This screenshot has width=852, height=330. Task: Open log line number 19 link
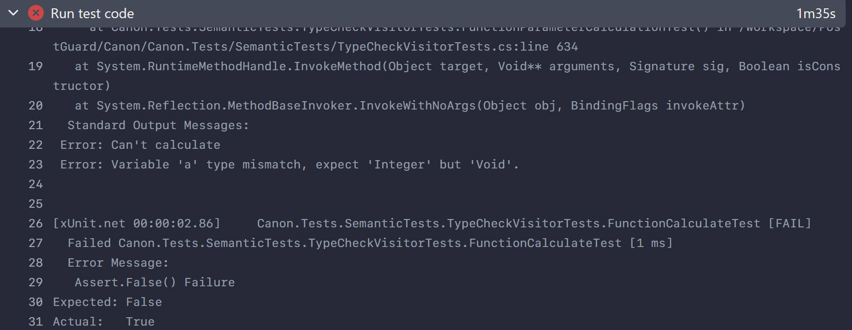pos(35,66)
